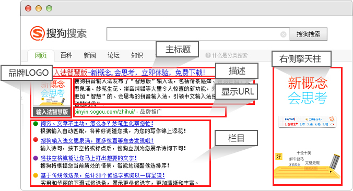This screenshot has height=191, width=353.
Task: Focus the search input field
Action: tap(198, 34)
